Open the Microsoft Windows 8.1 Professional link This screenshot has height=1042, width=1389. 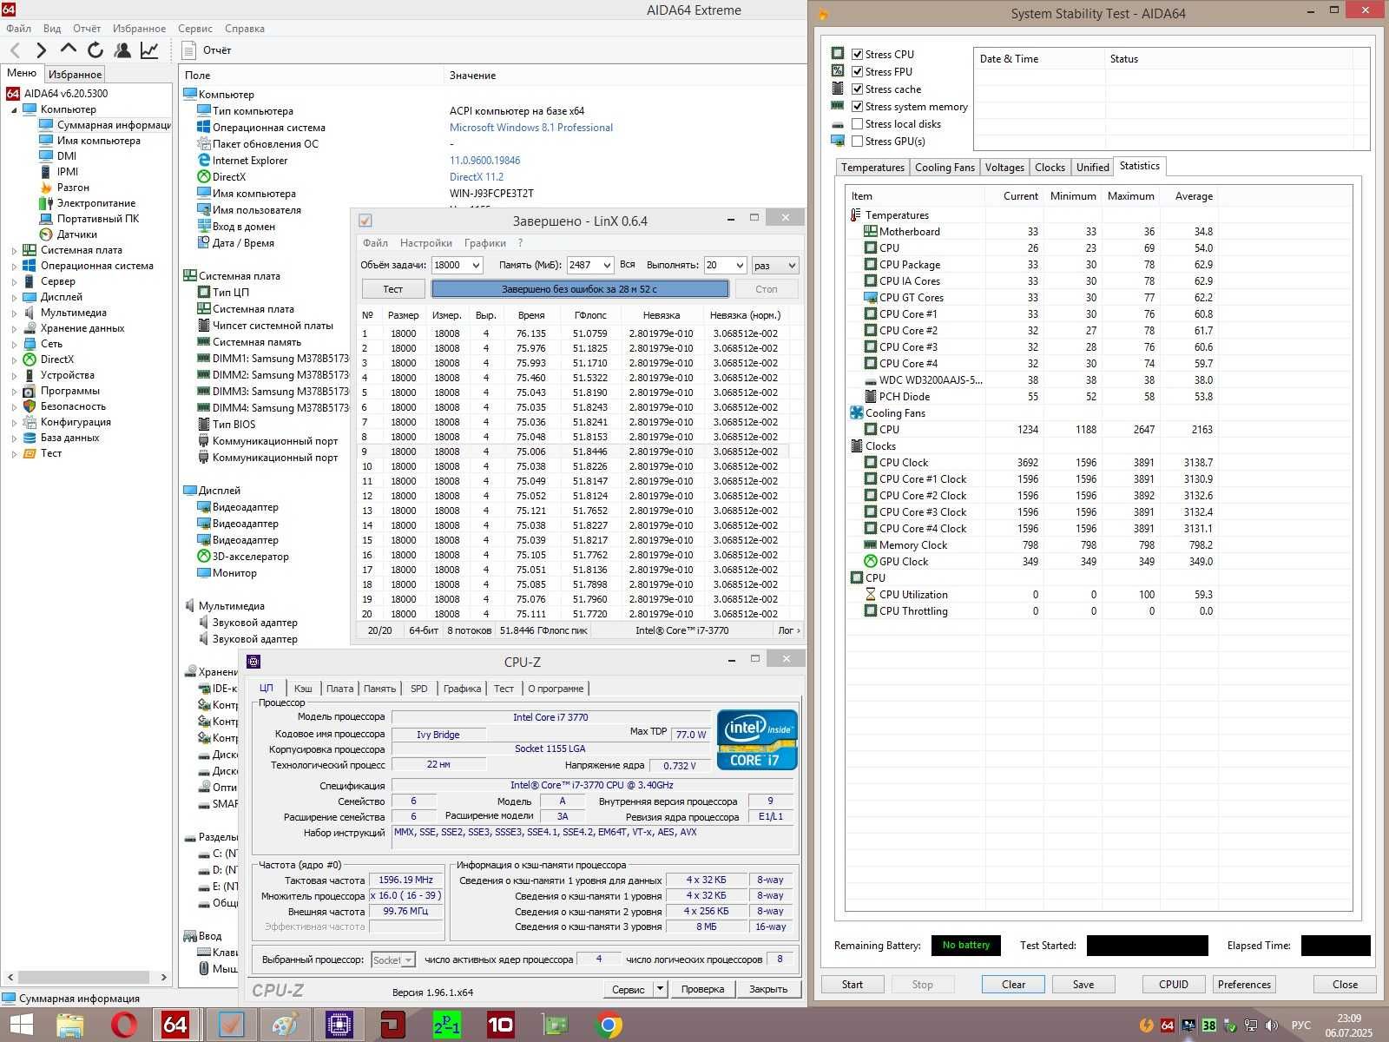(x=530, y=128)
